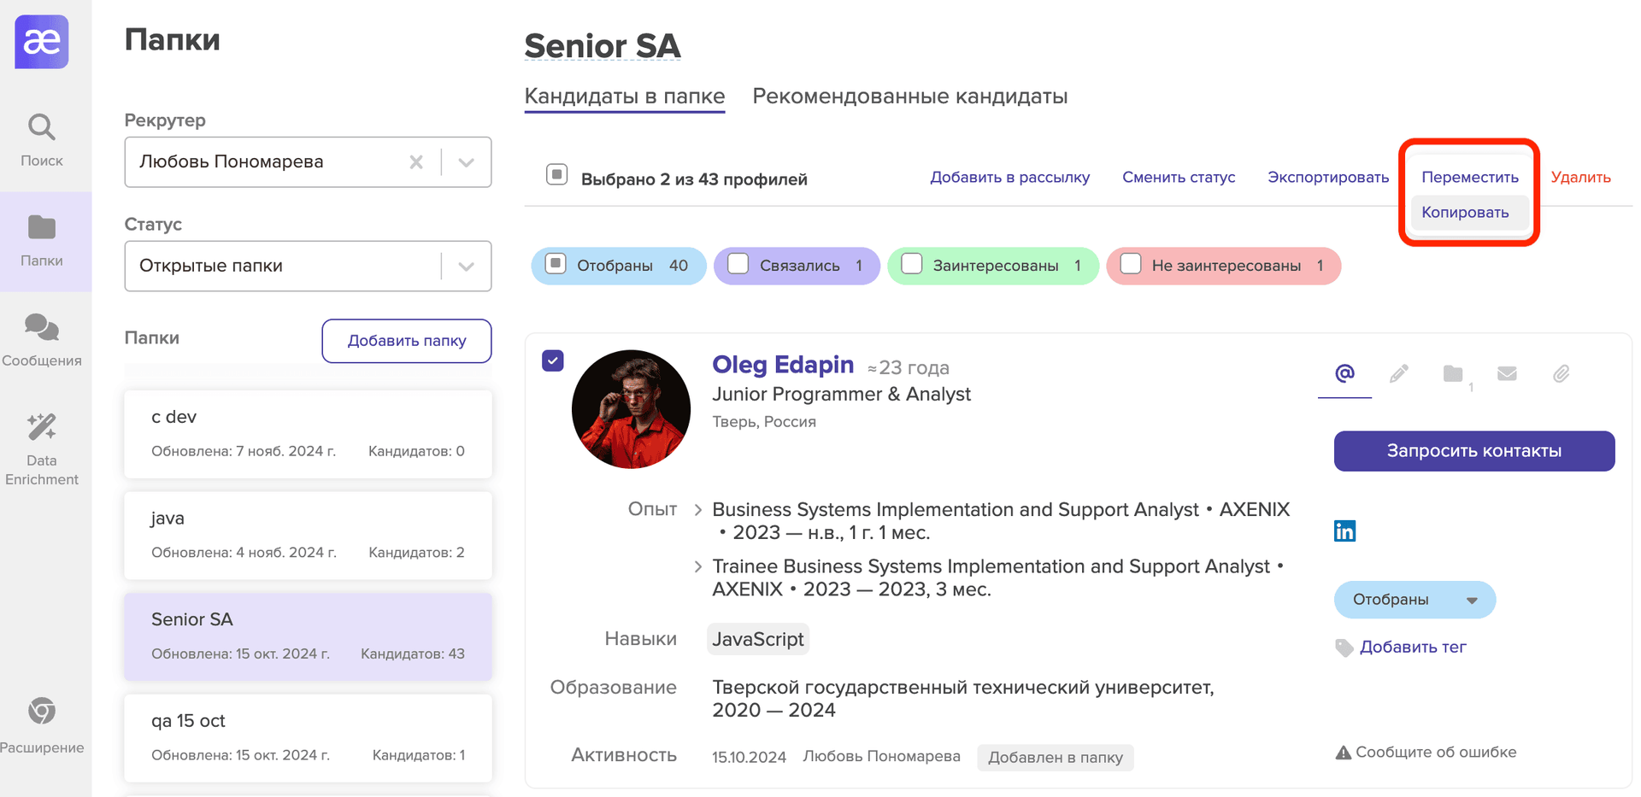Click the paperclip attachments icon
This screenshot has height=797, width=1641.
tap(1561, 374)
